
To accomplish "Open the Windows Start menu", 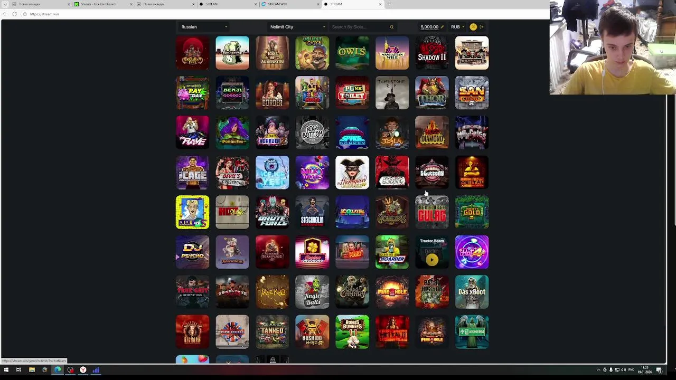I will coord(6,370).
